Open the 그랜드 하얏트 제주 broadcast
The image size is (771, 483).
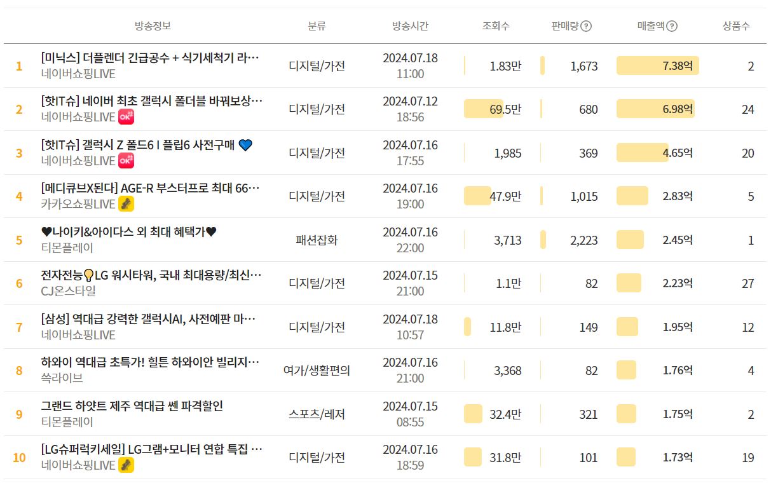[x=132, y=406]
